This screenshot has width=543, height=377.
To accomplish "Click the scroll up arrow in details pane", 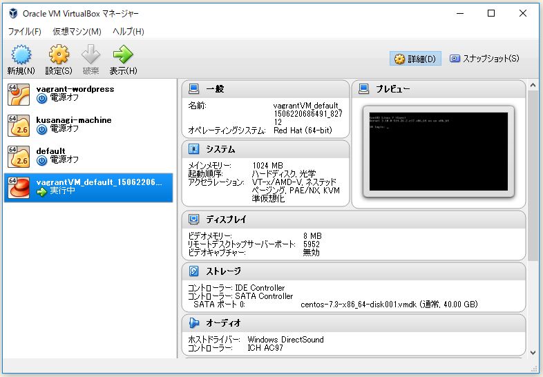I will 533,85.
